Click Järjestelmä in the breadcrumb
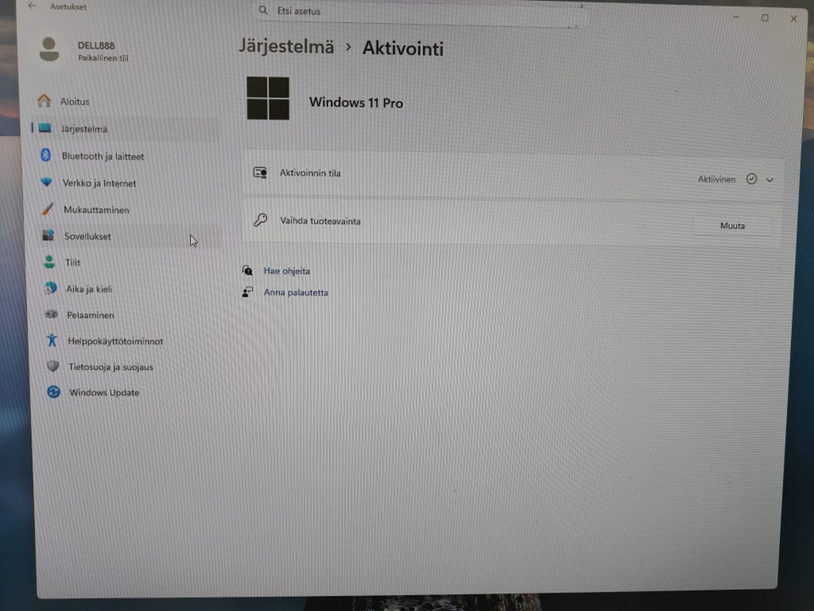Image resolution: width=814 pixels, height=611 pixels. click(286, 48)
